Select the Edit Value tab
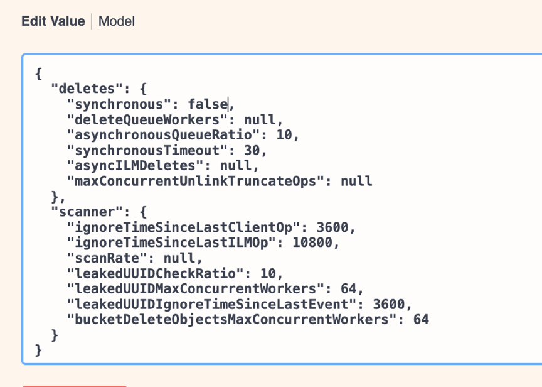 (x=53, y=21)
